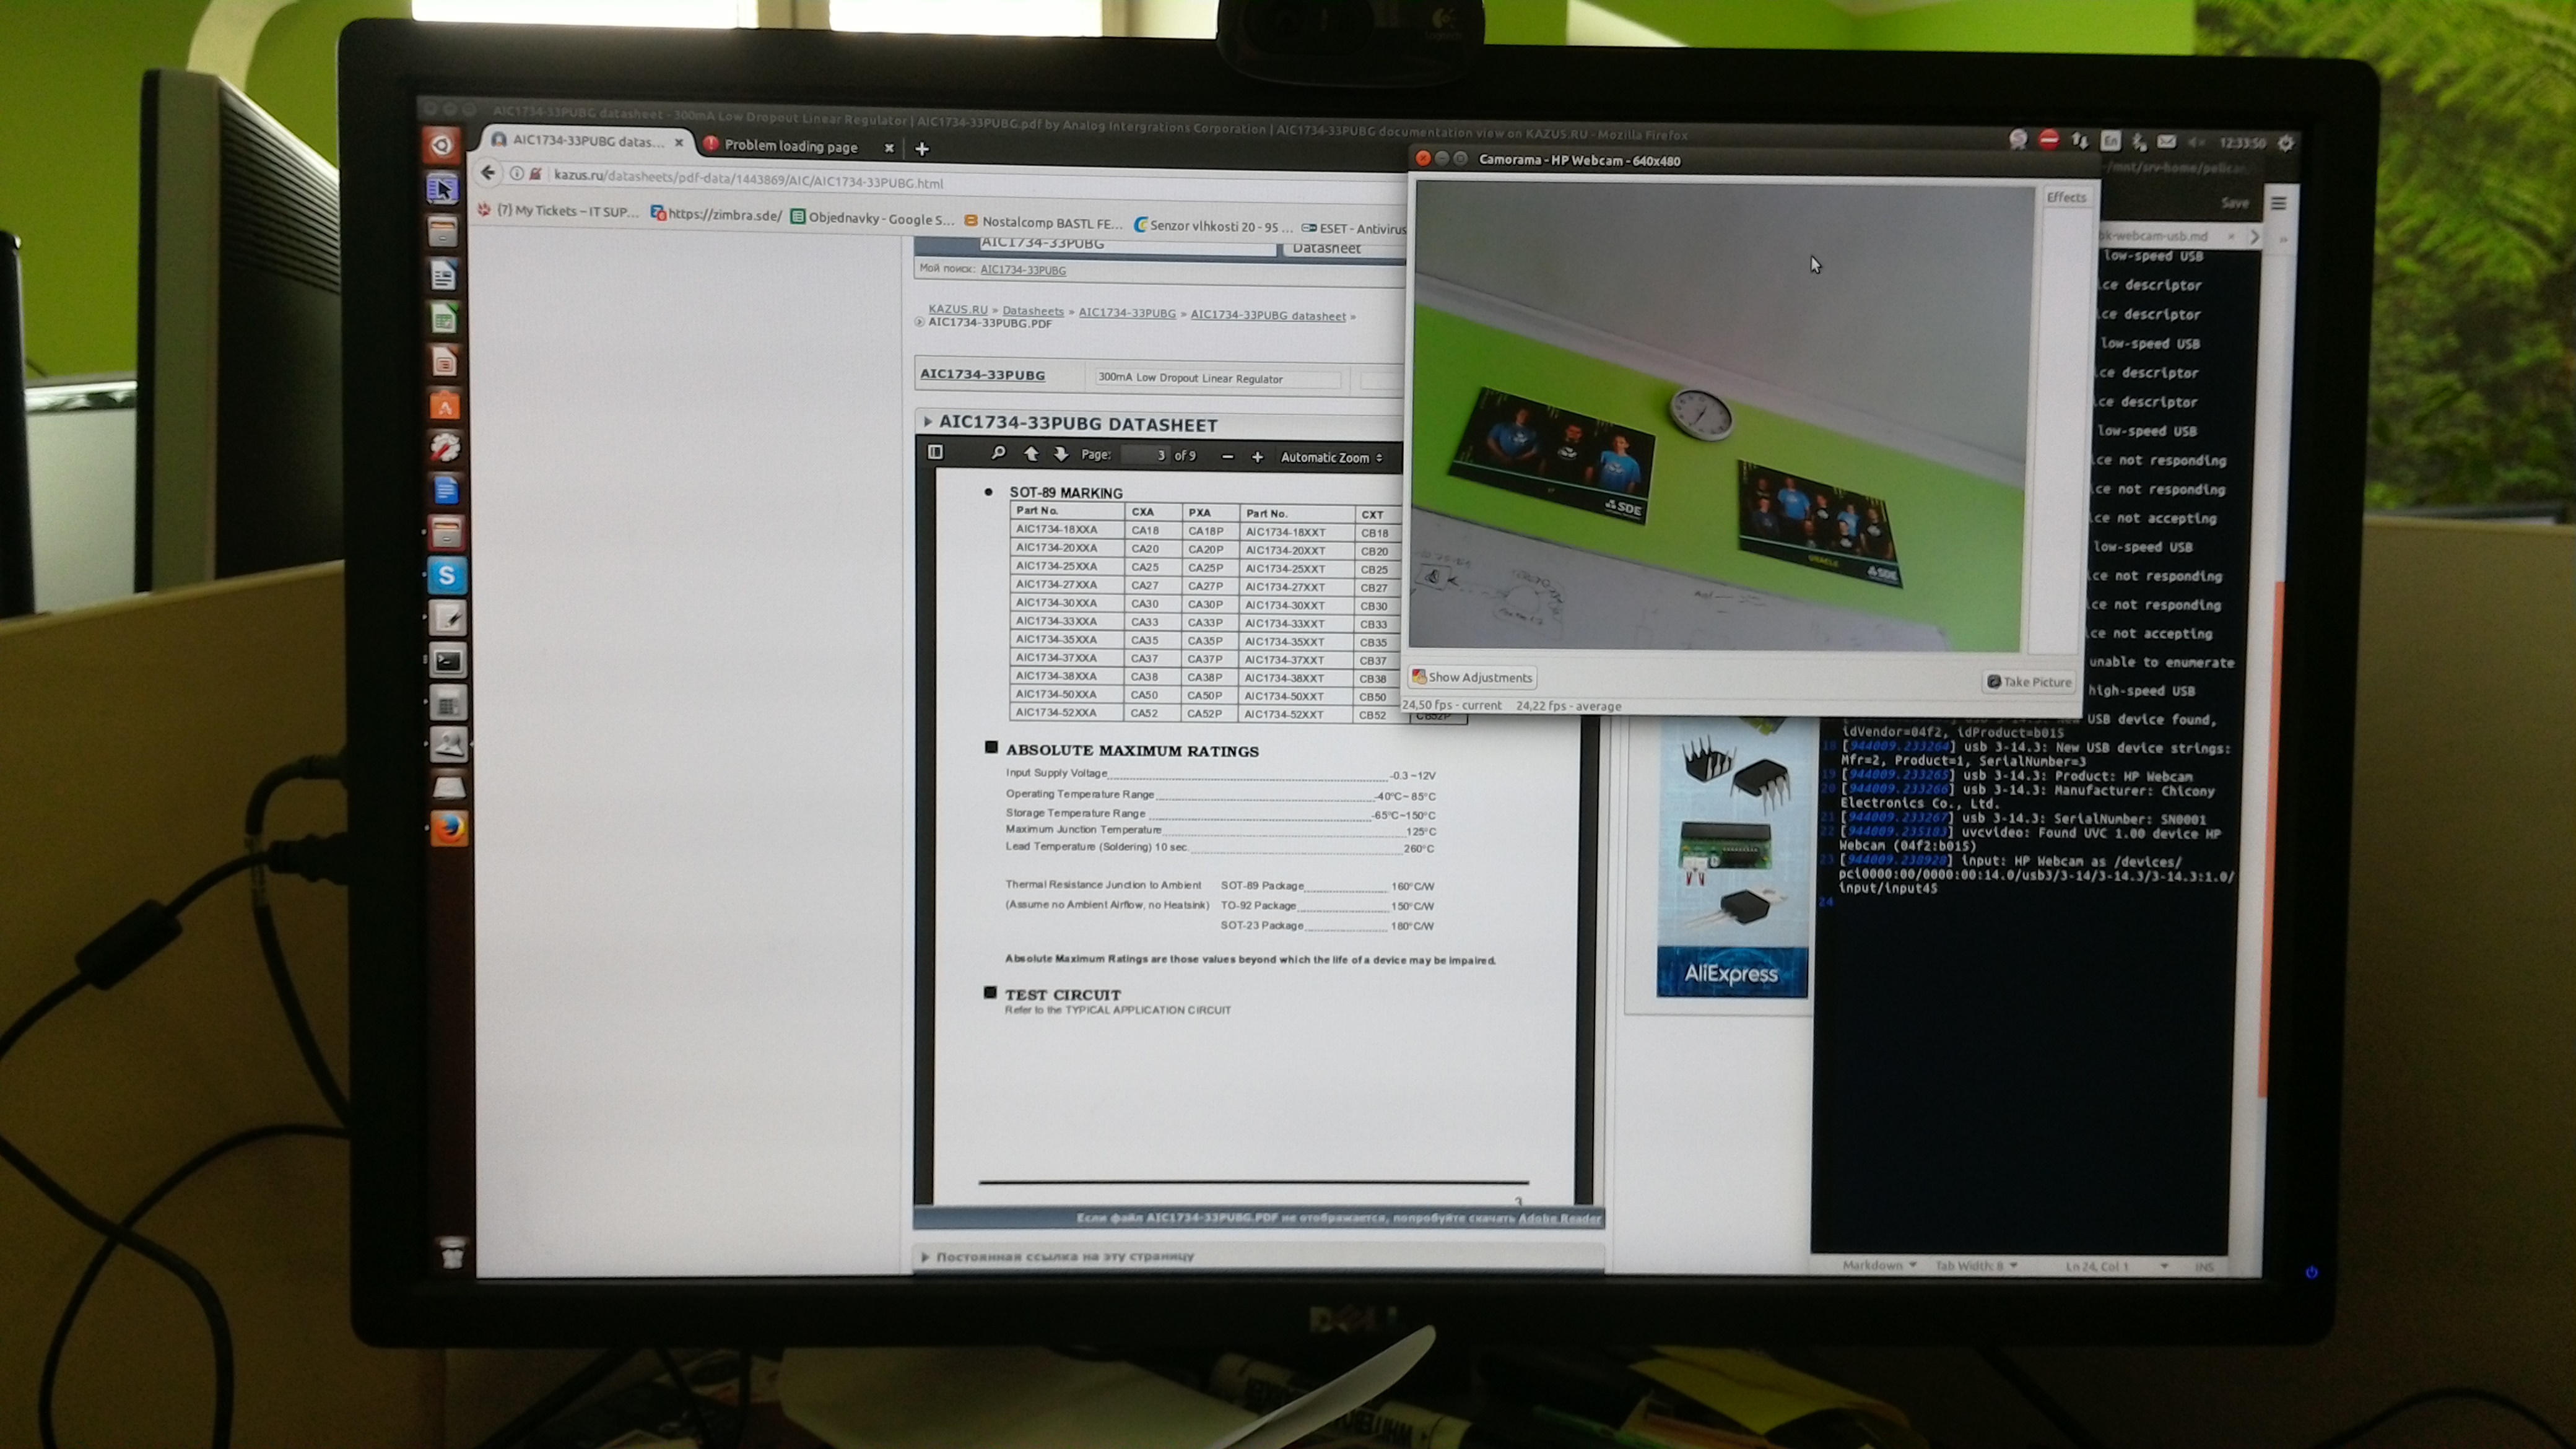2576x1449 pixels.
Task: Click the clock in the top panel
Action: 2242,143
